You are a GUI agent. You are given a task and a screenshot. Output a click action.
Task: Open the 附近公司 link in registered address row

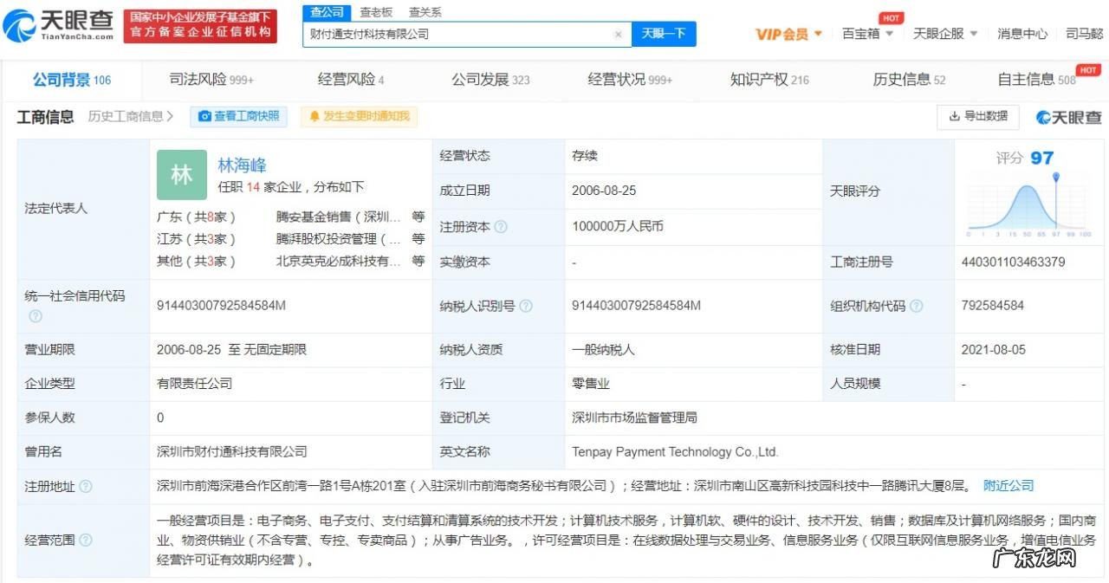1008,486
